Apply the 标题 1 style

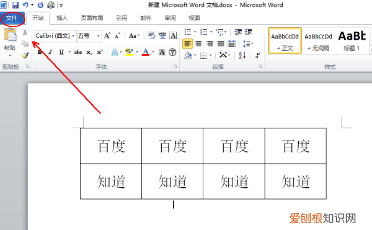point(352,41)
